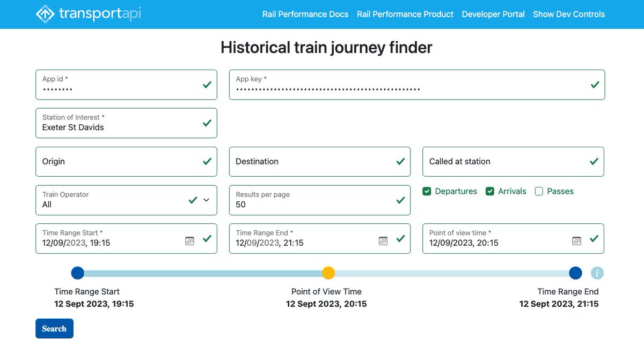Image resolution: width=644 pixels, height=347 pixels.
Task: Click the transportapi logo icon
Action: point(45,14)
